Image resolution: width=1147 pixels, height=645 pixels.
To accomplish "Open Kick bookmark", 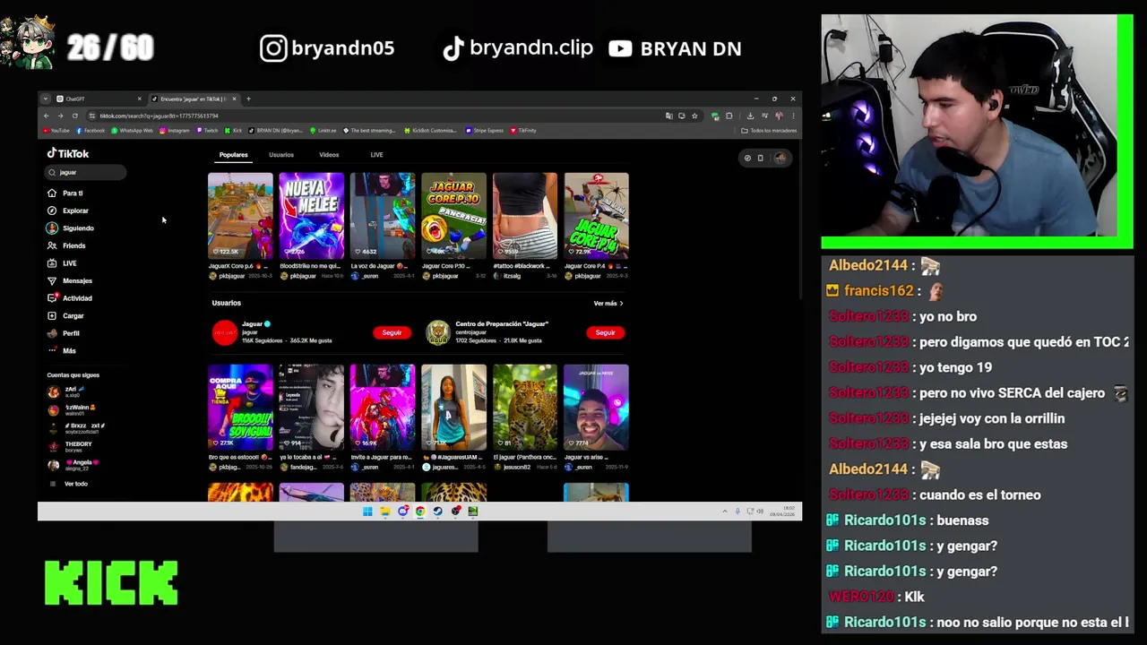I will 234,131.
